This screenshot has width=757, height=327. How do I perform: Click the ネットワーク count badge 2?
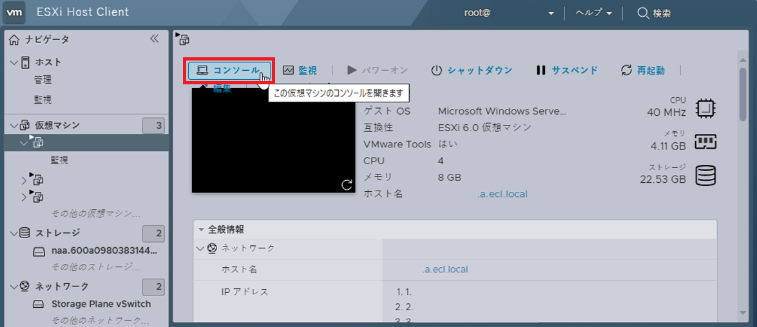click(153, 287)
